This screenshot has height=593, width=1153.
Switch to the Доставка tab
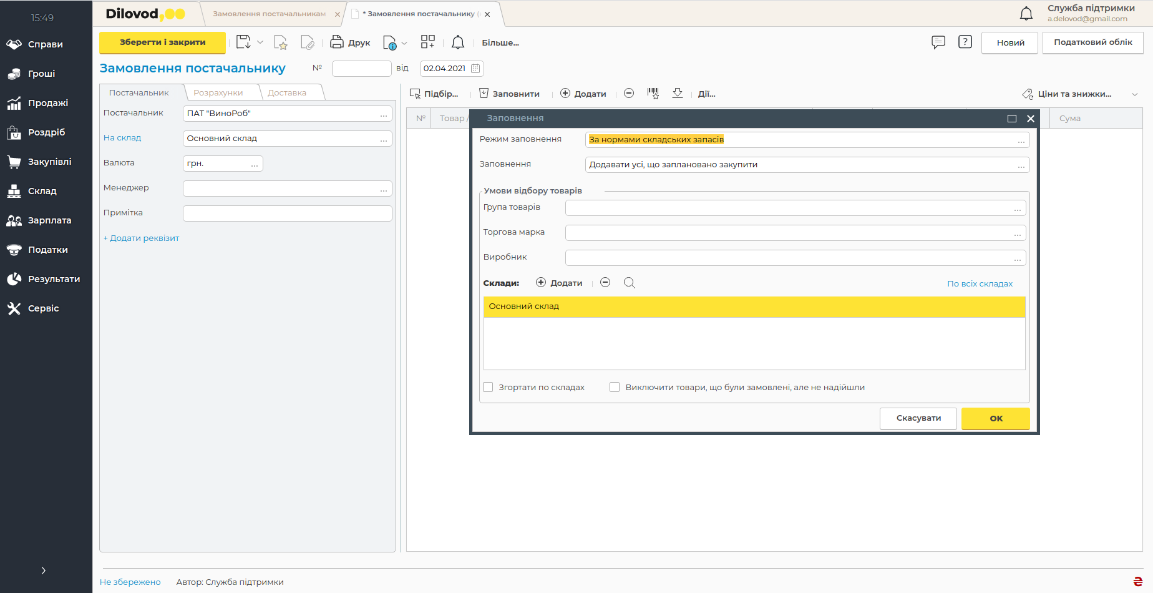pyautogui.click(x=286, y=92)
